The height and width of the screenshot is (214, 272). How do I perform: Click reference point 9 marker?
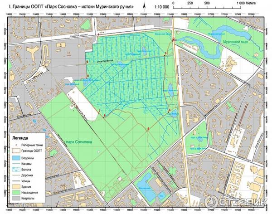[87, 61]
